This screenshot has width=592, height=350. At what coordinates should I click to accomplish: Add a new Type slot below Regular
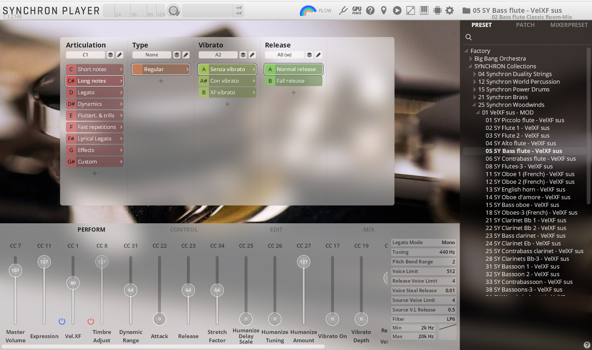[x=161, y=81]
